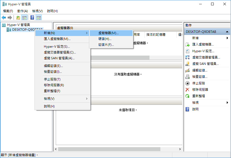Choose 硬碟(H)... in the submenu

[x=105, y=39]
